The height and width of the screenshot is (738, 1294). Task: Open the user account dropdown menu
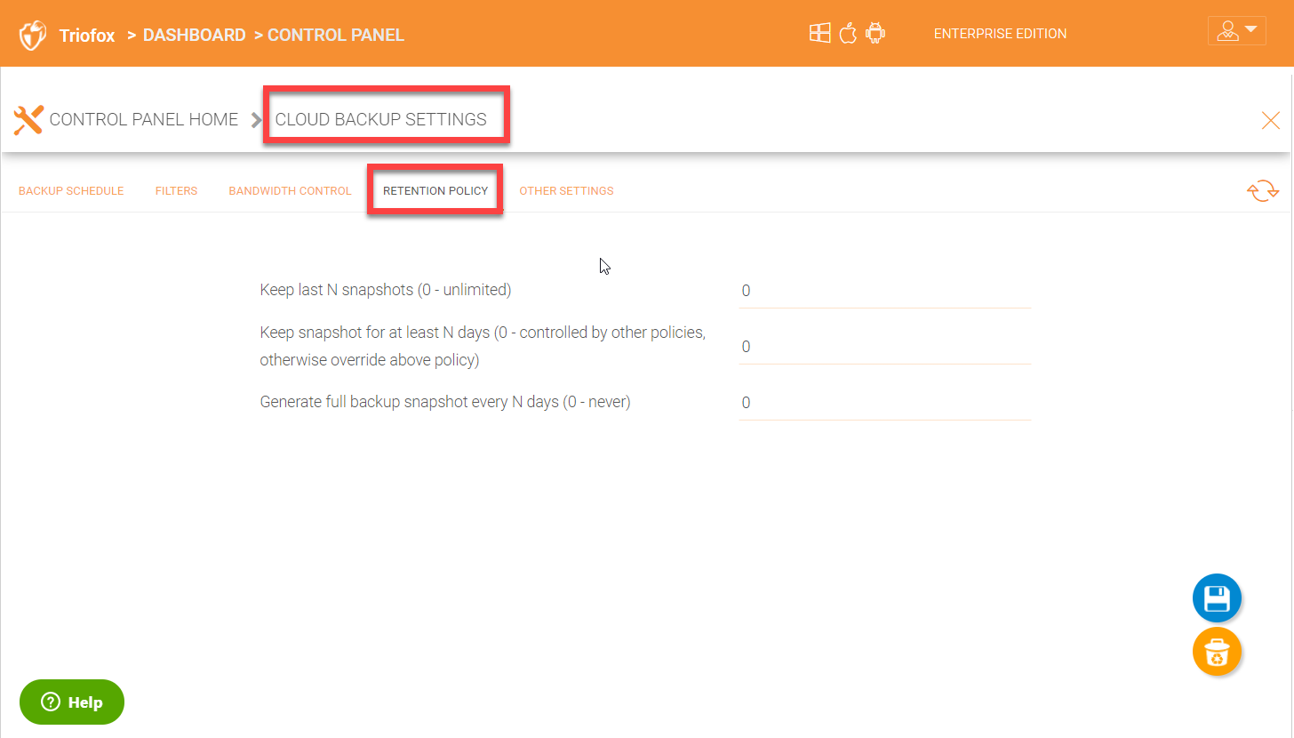click(x=1236, y=30)
